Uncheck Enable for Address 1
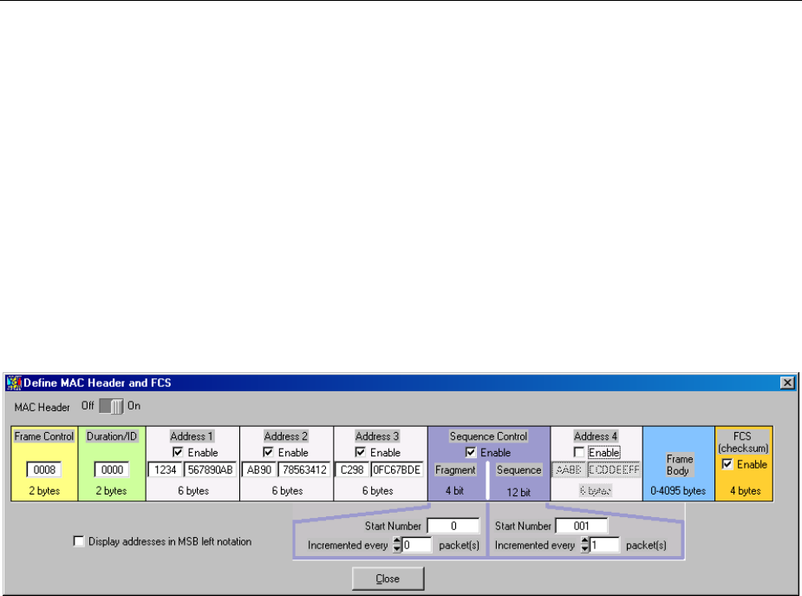This screenshot has height=596, width=802. (x=178, y=452)
